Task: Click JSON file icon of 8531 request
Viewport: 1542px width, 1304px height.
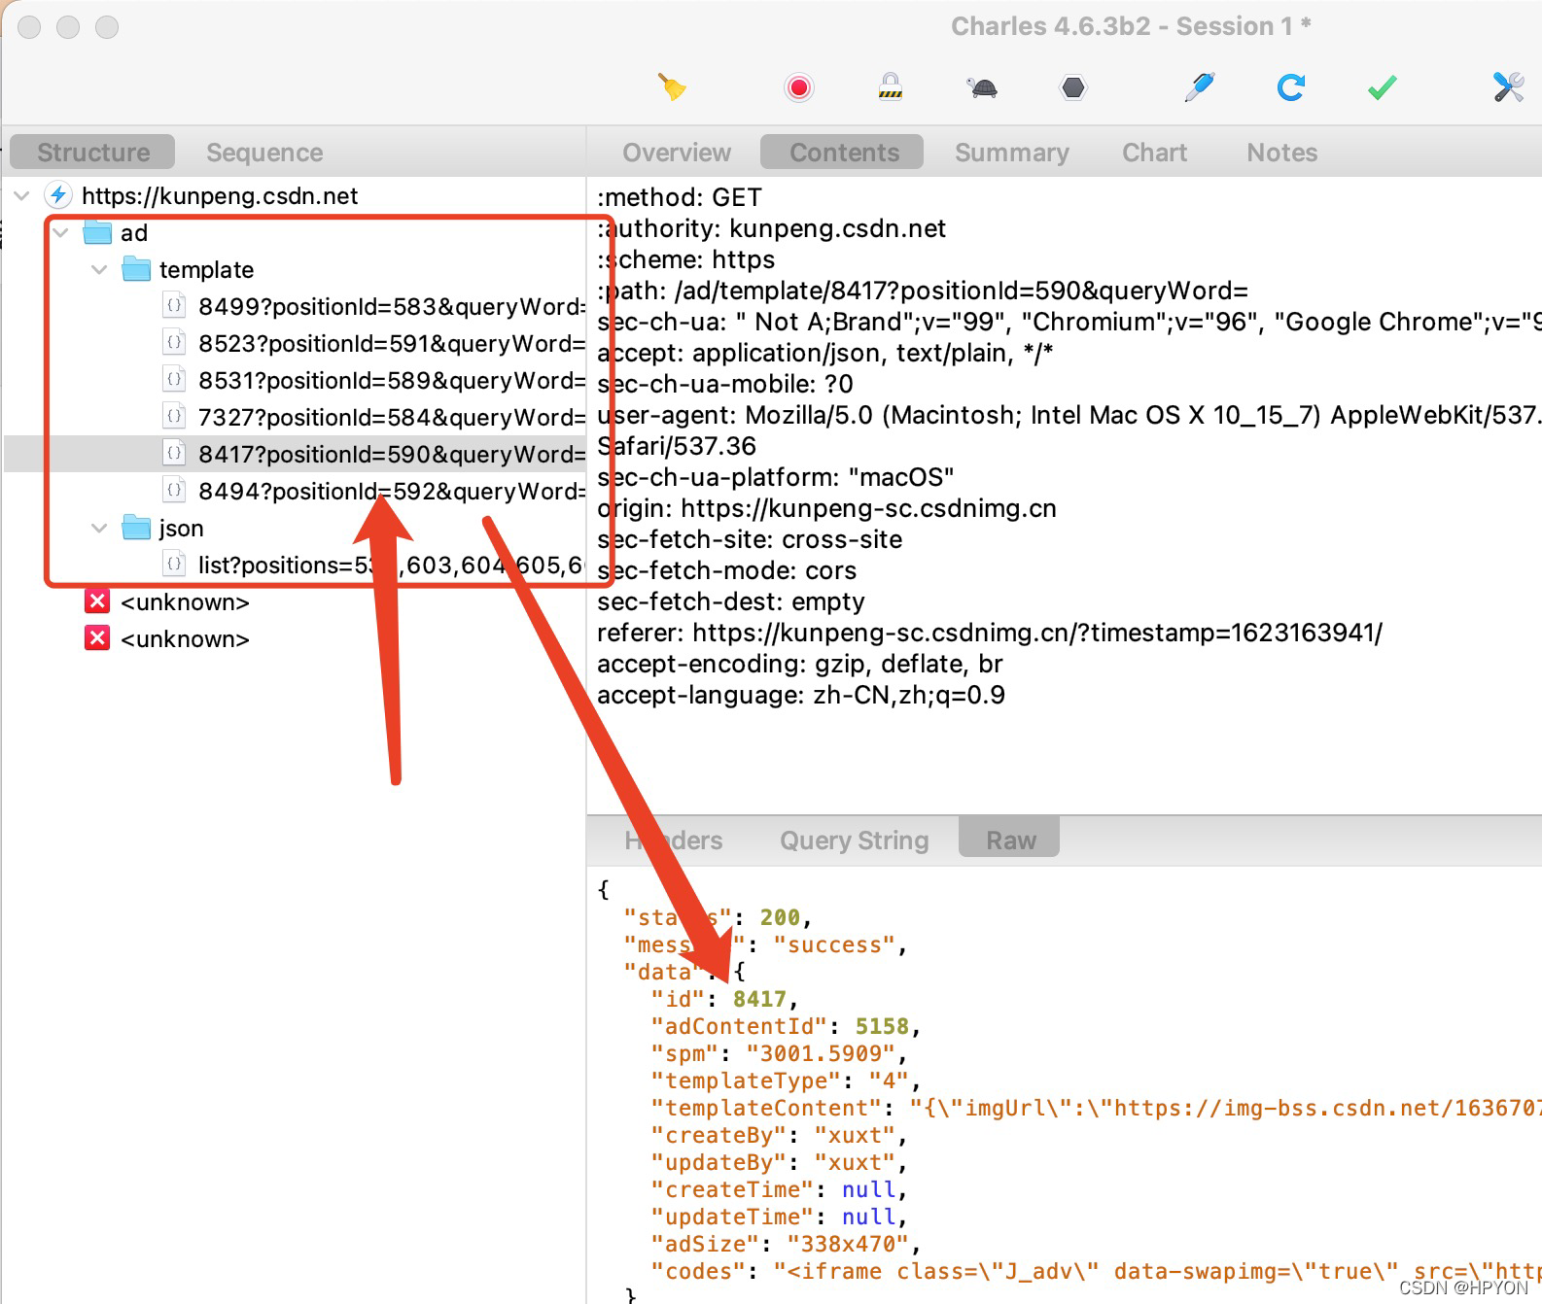Action: (174, 379)
